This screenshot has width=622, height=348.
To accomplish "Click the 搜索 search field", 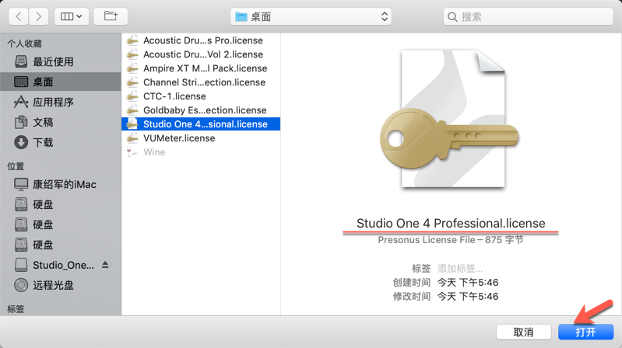I will point(529,16).
